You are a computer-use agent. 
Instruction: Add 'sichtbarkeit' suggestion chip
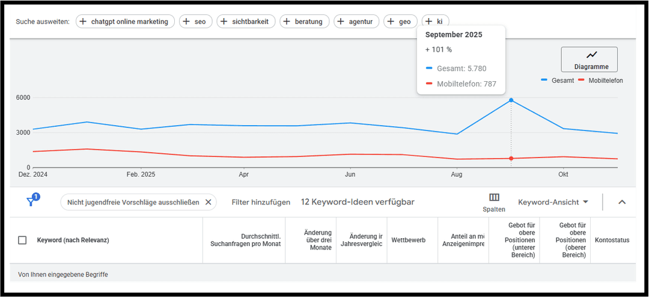coord(246,22)
